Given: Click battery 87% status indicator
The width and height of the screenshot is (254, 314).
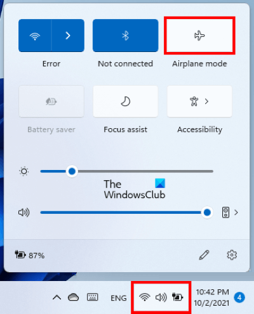Looking at the screenshot, I should coord(30,255).
